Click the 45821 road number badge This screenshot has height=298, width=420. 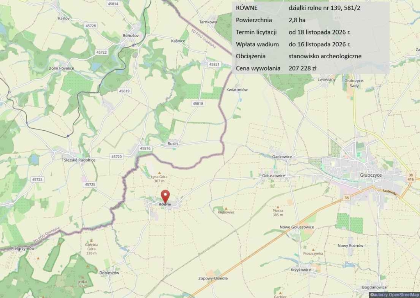(214, 64)
